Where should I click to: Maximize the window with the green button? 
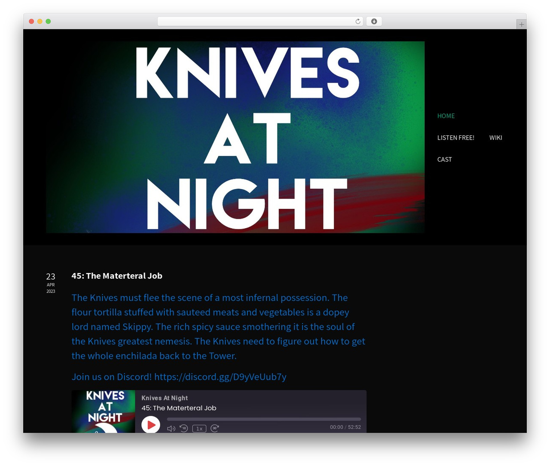pos(48,21)
